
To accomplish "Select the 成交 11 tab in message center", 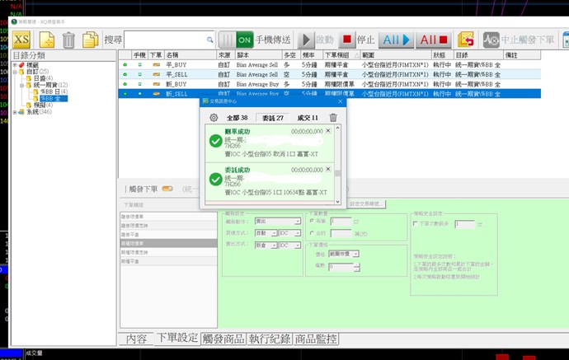I will (x=308, y=118).
